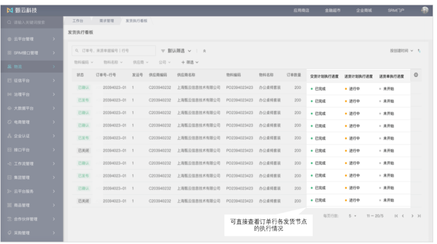Screen dimensions: 437x244
Task: Focus the sidebar keyword search field
Action: click(x=32, y=22)
